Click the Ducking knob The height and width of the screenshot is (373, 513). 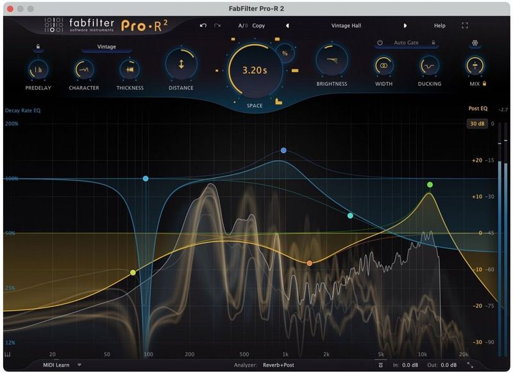point(429,66)
